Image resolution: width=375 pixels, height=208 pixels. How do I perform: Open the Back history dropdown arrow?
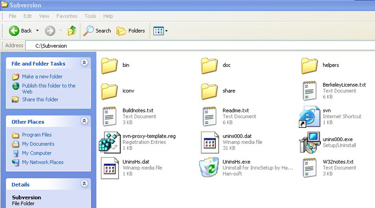[x=37, y=30]
